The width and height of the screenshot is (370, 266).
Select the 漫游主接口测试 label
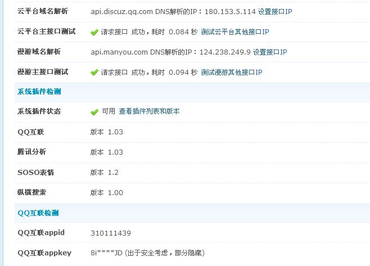[43, 72]
